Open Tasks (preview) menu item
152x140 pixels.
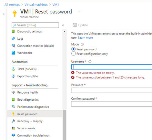[27, 69]
